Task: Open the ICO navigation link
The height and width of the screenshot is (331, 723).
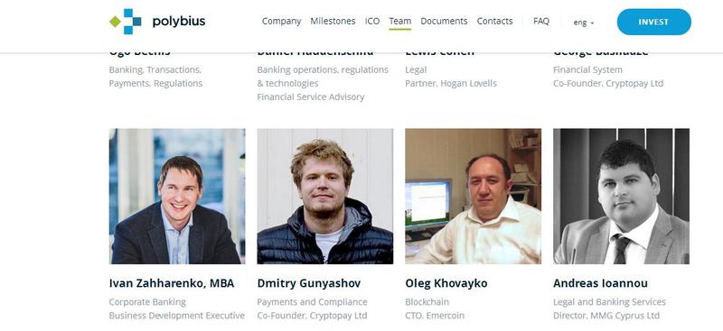Action: click(x=372, y=21)
